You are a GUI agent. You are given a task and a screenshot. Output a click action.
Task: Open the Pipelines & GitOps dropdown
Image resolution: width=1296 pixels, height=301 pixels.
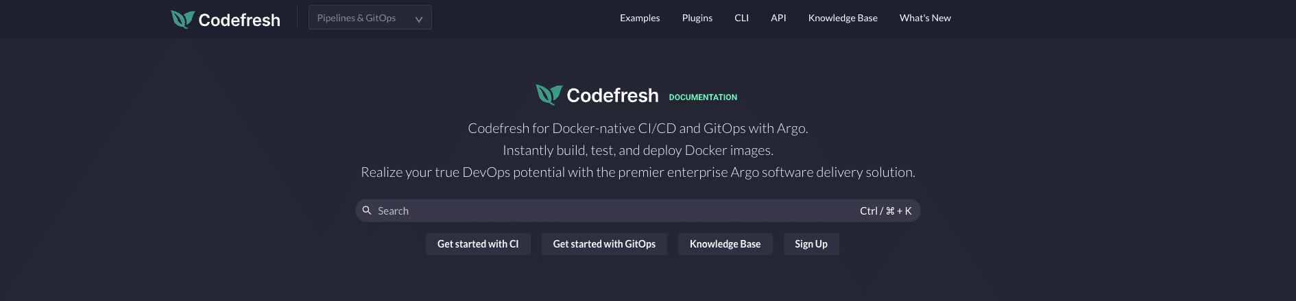370,18
